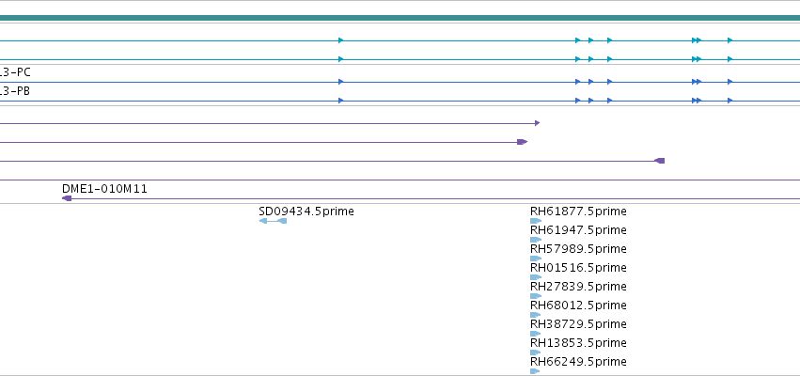Select the thin purple arrowhead pointing right
This screenshot has height=376, width=800.
537,123
